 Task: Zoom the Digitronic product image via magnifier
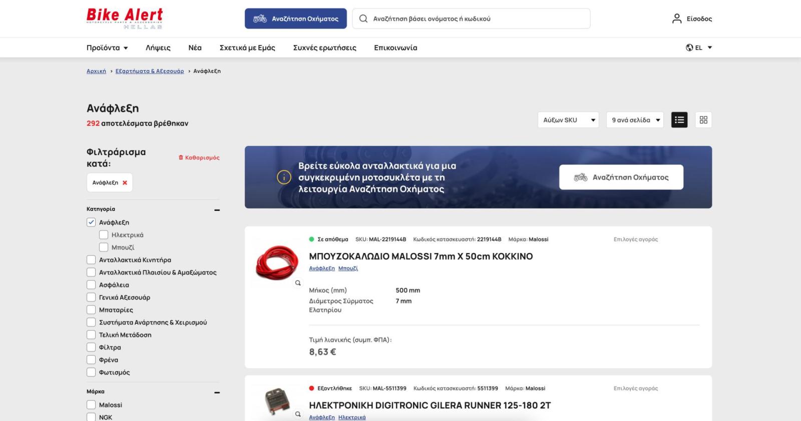point(298,414)
